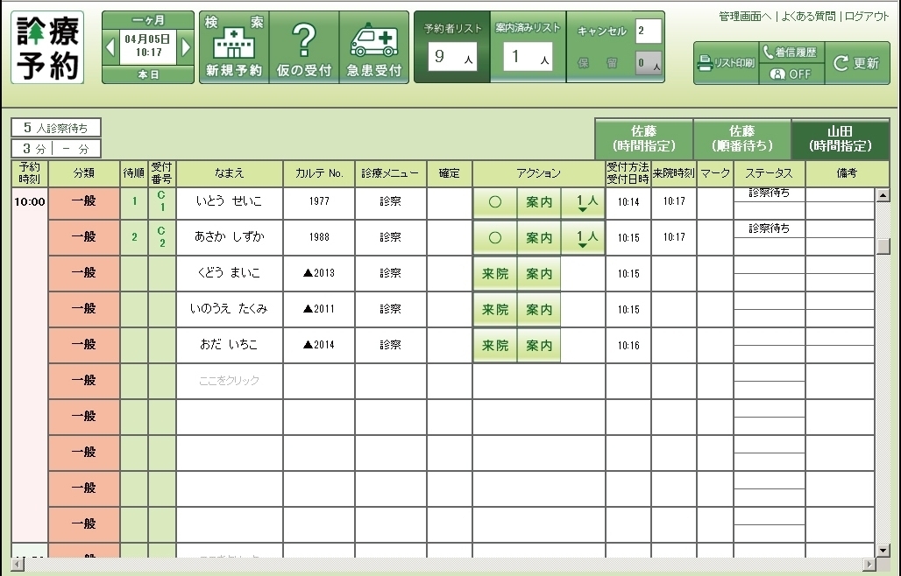Viewport: 901px width, 576px height.
Task: Click the 急患受付 ambulance icon
Action: pos(373,47)
